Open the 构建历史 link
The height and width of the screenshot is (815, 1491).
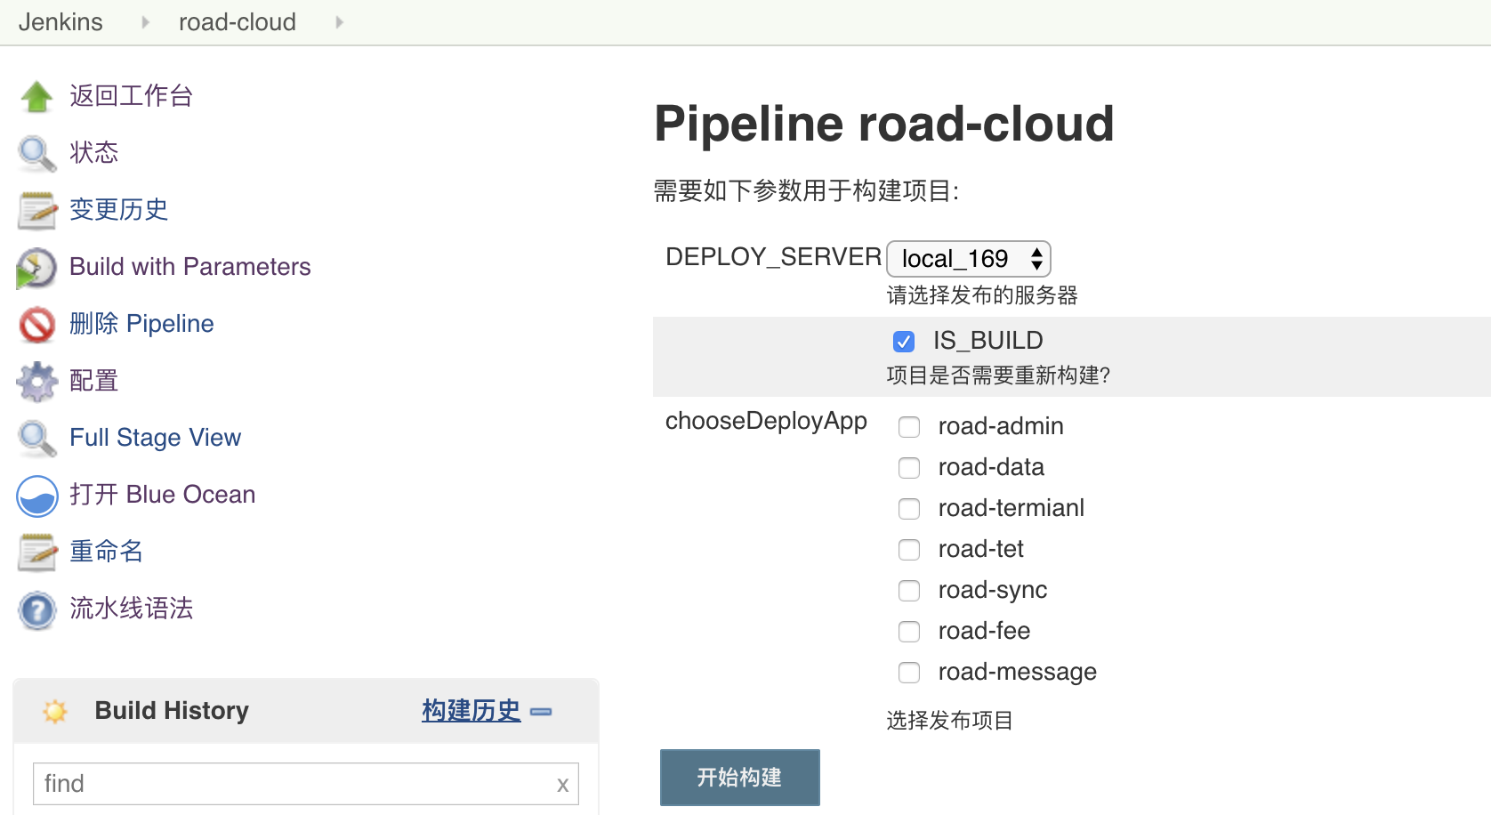(x=471, y=711)
